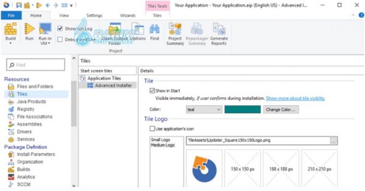
Task: Switch to Settings tab
Action: click(94, 15)
